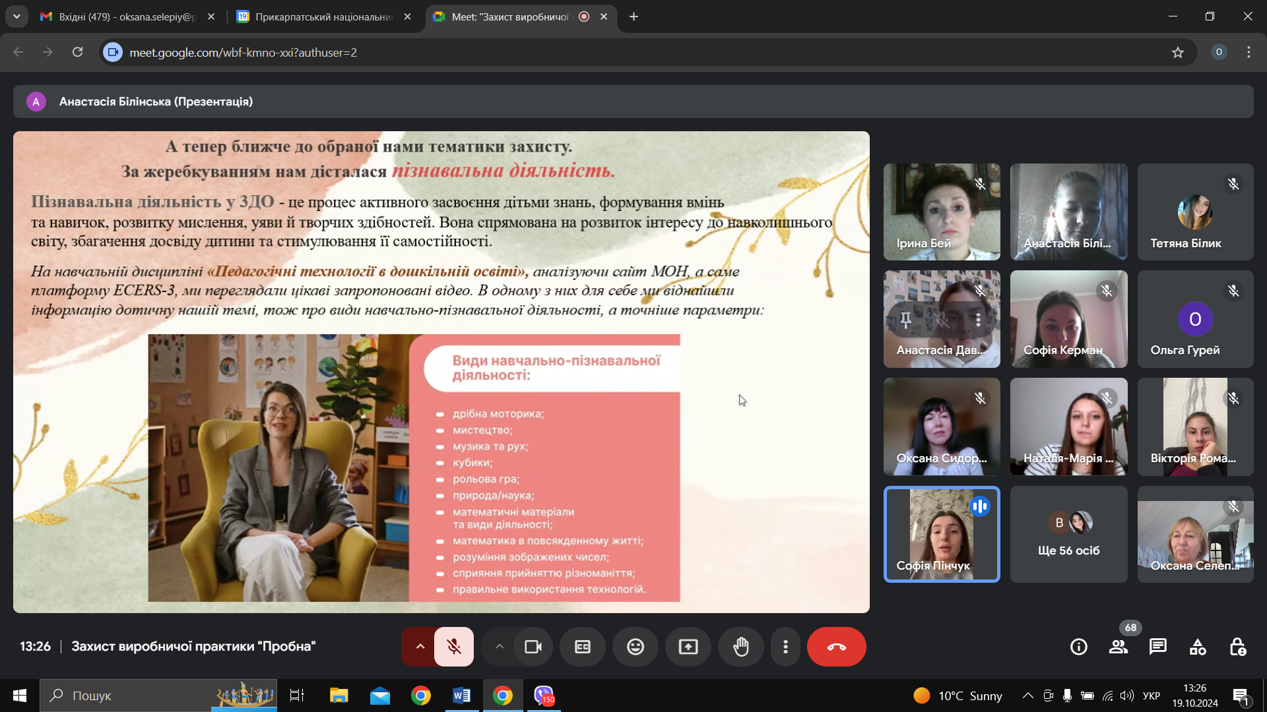Expand audio settings arrow next to microphone
Image resolution: width=1267 pixels, height=712 pixels.
420,647
